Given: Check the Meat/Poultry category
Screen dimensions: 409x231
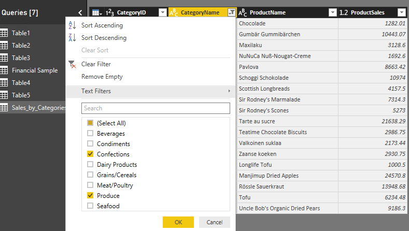Looking at the screenshot, I should pos(90,185).
